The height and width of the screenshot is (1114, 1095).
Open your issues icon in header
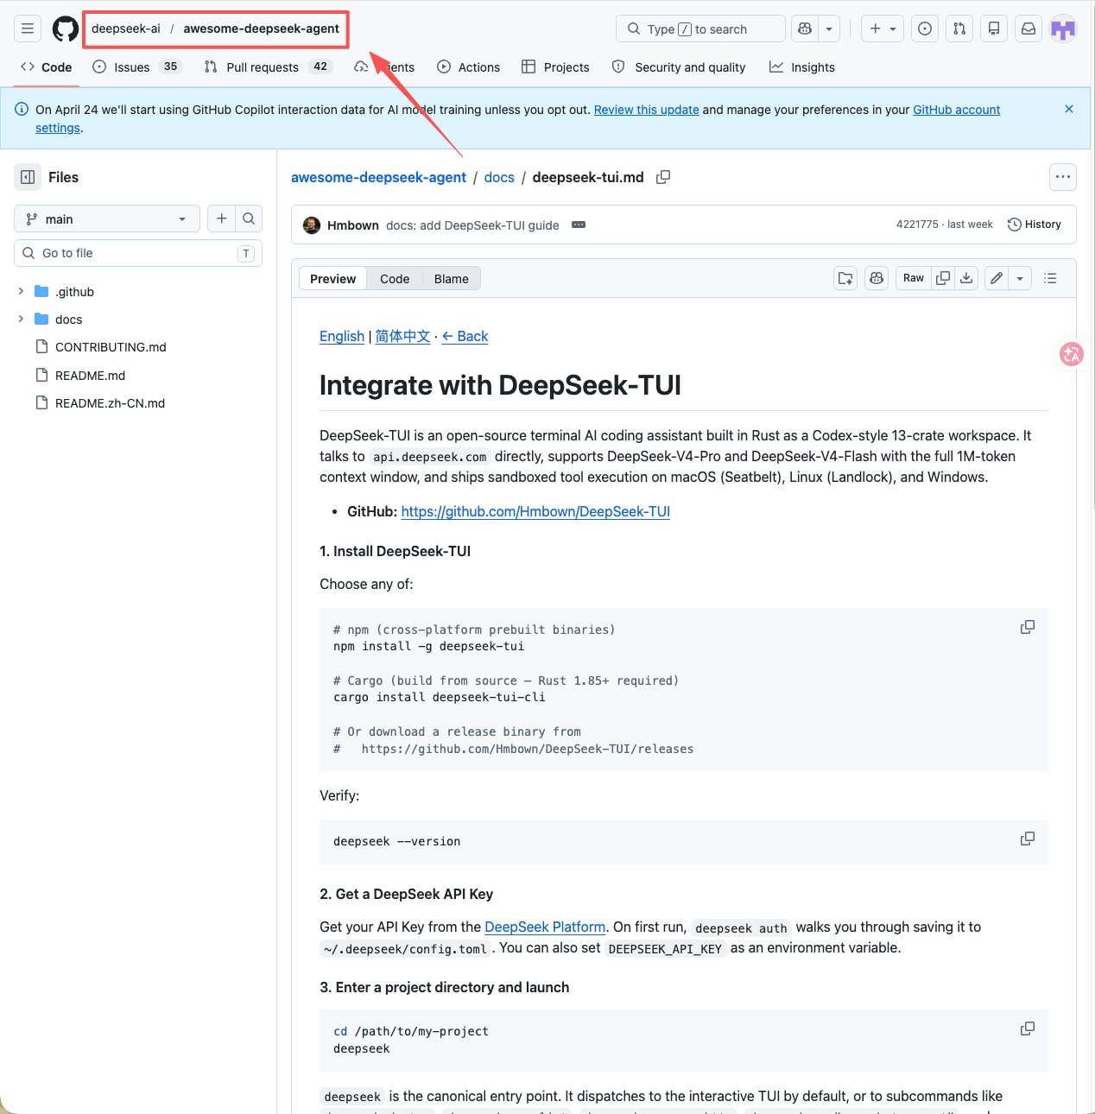tap(925, 28)
